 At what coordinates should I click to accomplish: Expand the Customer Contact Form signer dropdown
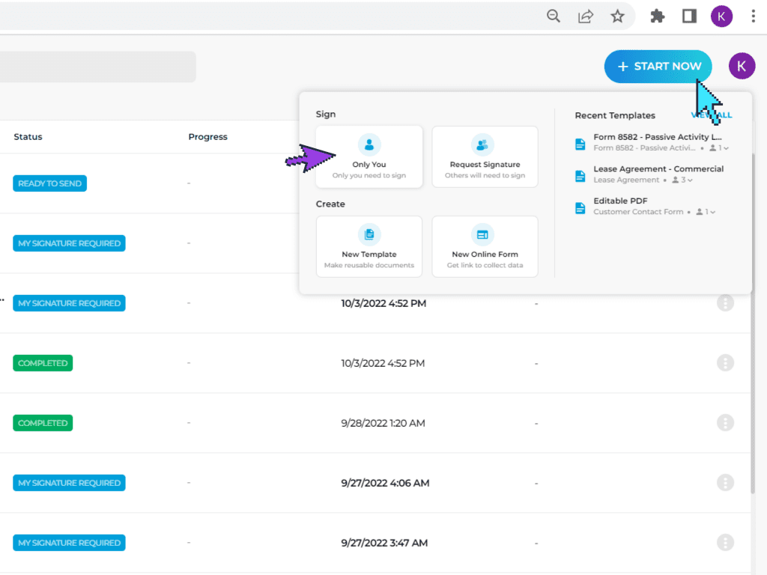pos(706,212)
